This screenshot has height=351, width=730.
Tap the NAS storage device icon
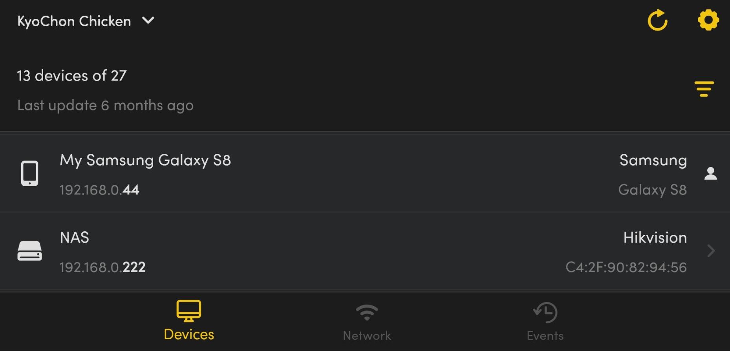29,250
